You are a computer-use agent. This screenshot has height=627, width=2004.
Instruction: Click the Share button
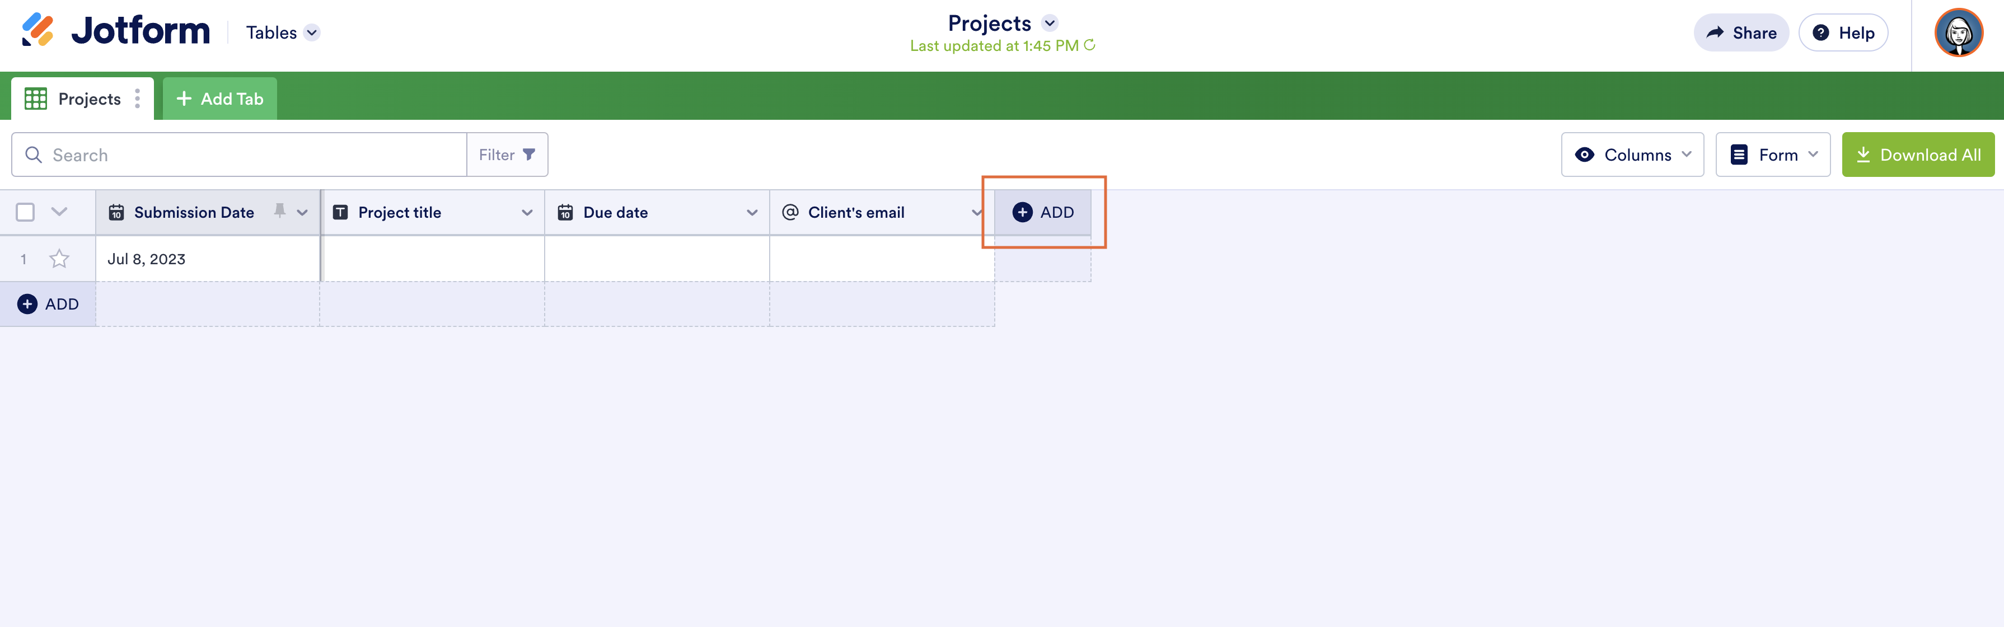1741,32
